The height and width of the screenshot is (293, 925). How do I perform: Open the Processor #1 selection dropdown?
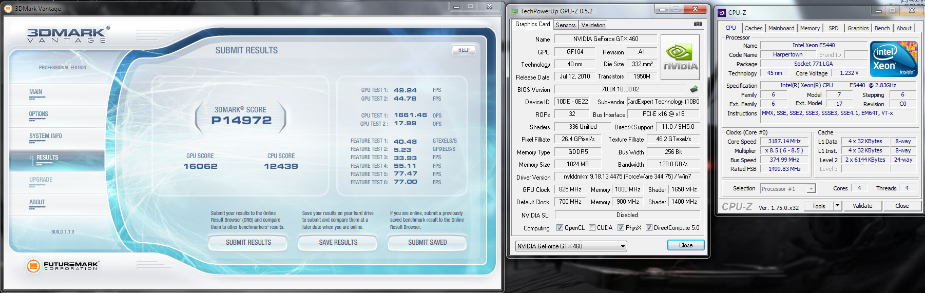(787, 189)
